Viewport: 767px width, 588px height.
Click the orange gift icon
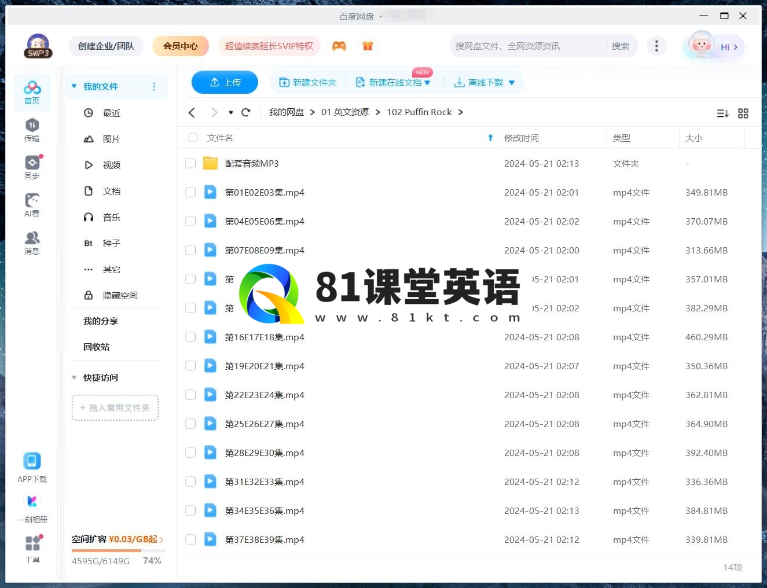pyautogui.click(x=367, y=46)
